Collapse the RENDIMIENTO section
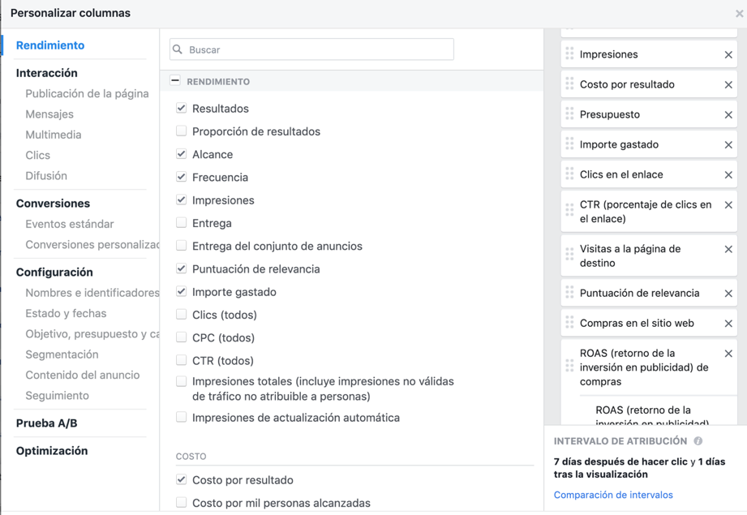 pos(175,81)
